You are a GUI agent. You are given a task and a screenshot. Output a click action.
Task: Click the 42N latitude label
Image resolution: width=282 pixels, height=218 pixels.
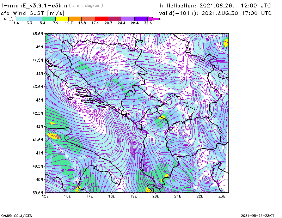click(39, 127)
